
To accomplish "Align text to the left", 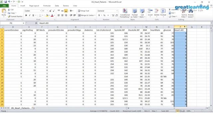I will pyautogui.click(x=59, y=15).
